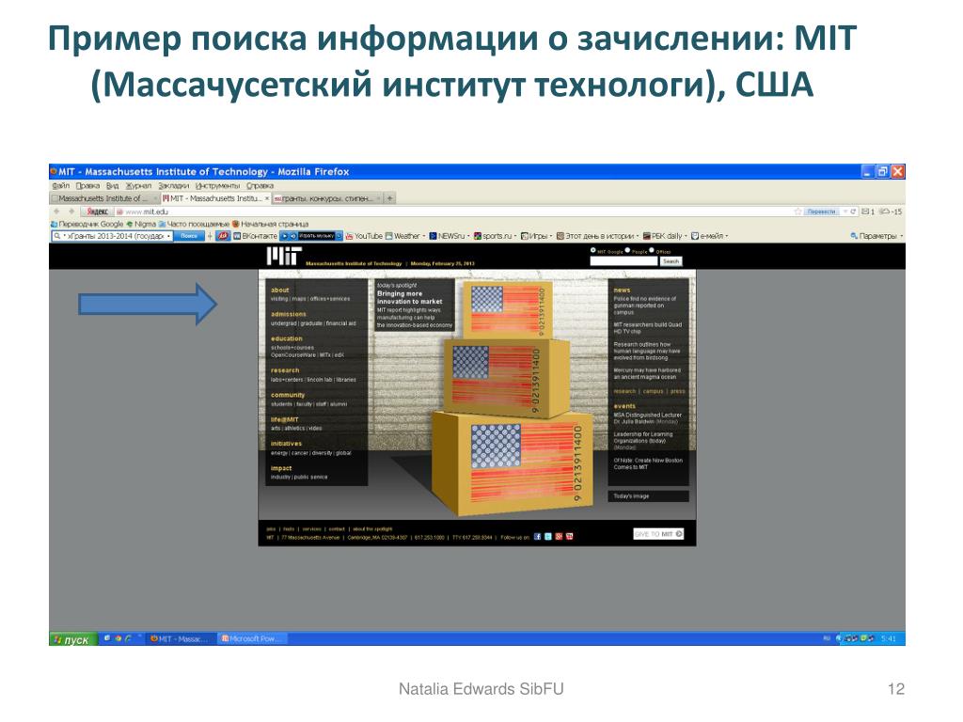Image resolution: width=963 pixels, height=722 pixels.
Task: Open the about link
Action: 279,290
